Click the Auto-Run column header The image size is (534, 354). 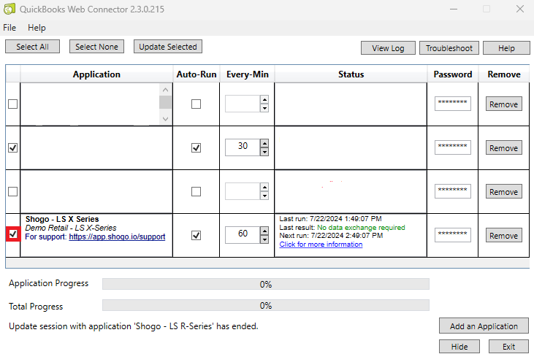click(197, 74)
